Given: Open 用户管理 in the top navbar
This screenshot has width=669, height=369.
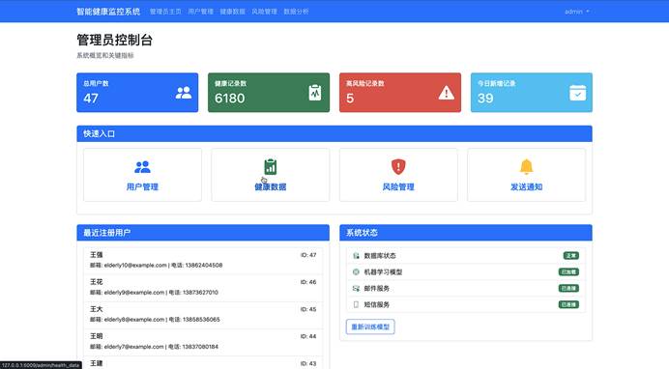Looking at the screenshot, I should pyautogui.click(x=200, y=12).
